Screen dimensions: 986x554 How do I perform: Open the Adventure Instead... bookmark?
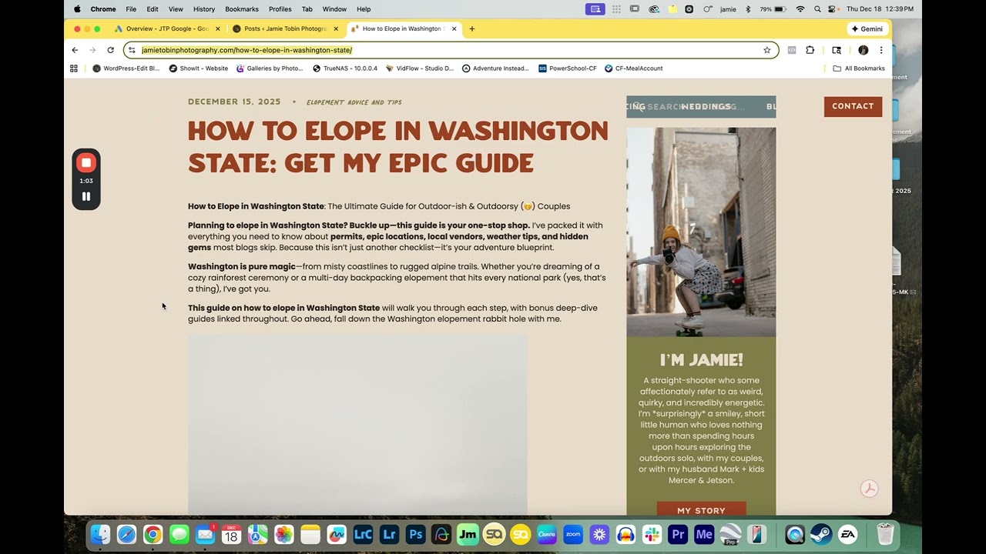(495, 68)
